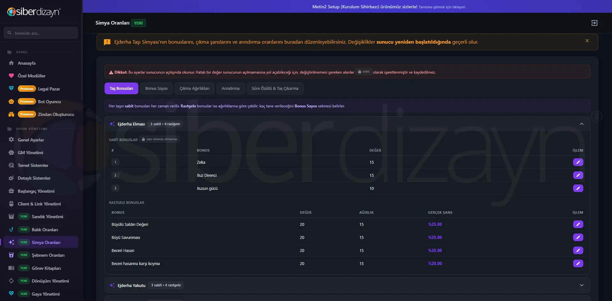Dismiss the yellow info alert
Viewport: 612px width, 301px height.
[x=587, y=41]
